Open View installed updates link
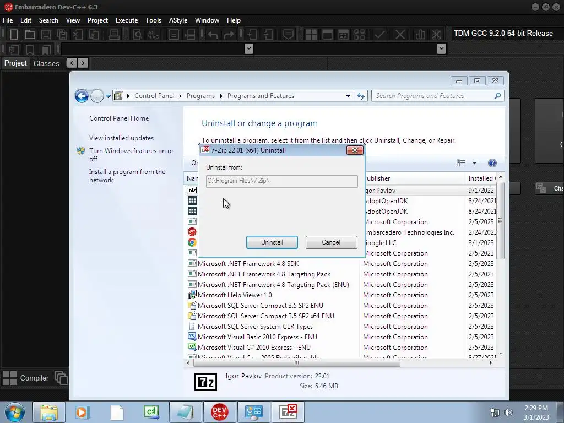Screen dimensions: 564x423 [121, 138]
